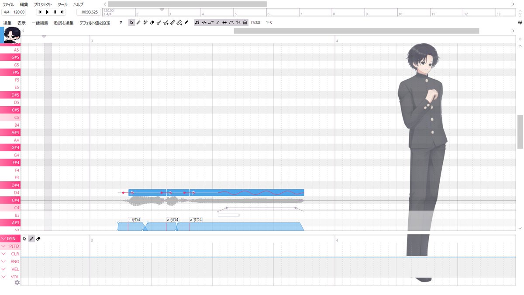
Task: Open the ファイル menu
Action: pyautogui.click(x=8, y=4)
